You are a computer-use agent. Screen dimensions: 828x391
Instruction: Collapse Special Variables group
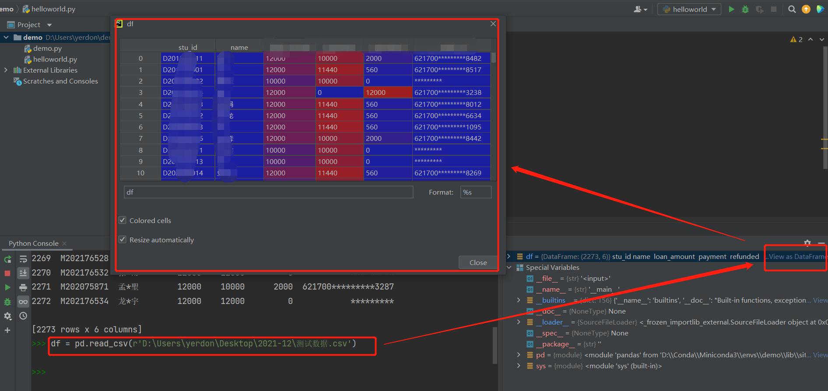click(x=509, y=267)
